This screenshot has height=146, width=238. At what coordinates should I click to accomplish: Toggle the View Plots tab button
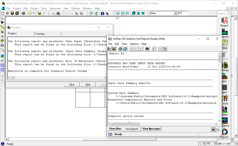coord(115,129)
